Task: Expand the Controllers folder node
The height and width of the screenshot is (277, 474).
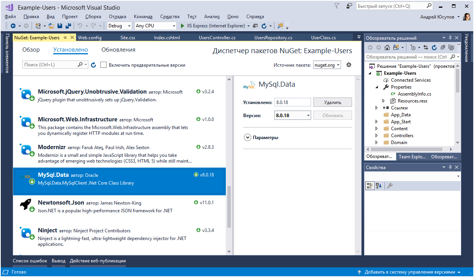Action: tap(377, 136)
